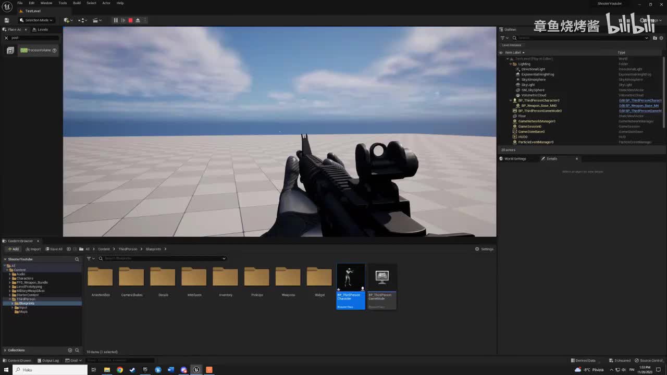The width and height of the screenshot is (667, 375).
Task: Switch to the Levels tab
Action: click(x=40, y=30)
